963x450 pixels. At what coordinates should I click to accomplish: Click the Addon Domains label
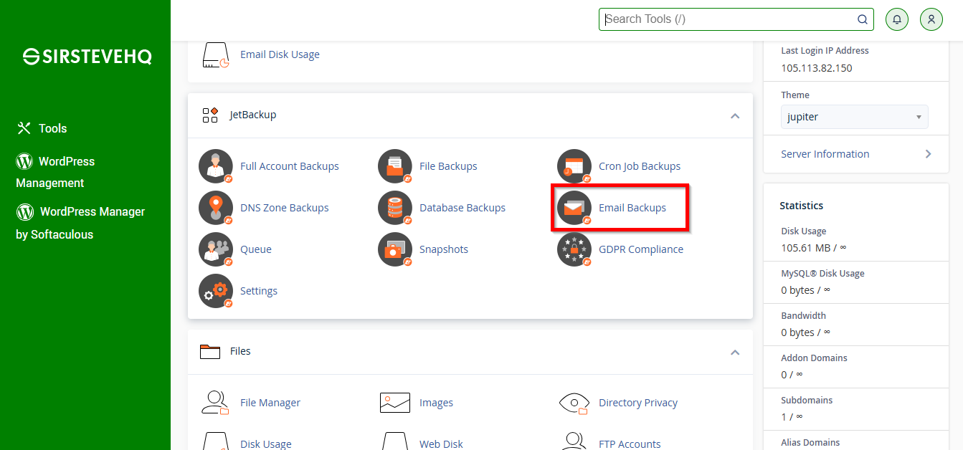coord(814,358)
